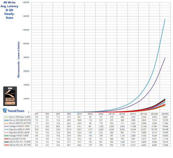Screen dimensions: 173x158
Task: Click the 'DapuStor R5100 7.68TB' legend row
Action: click(18, 133)
